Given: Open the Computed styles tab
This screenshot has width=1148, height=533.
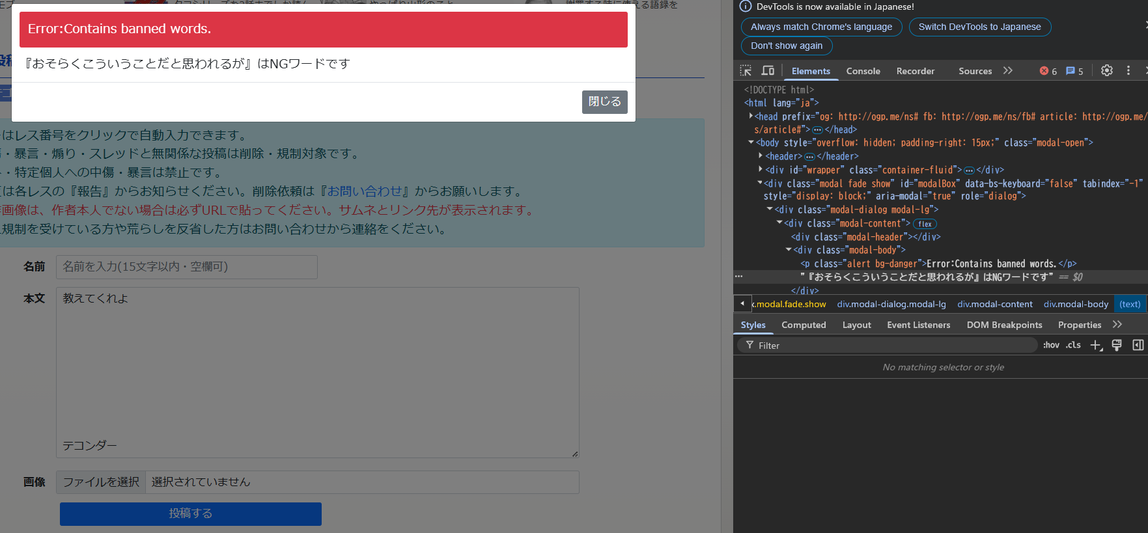Looking at the screenshot, I should coord(804,325).
